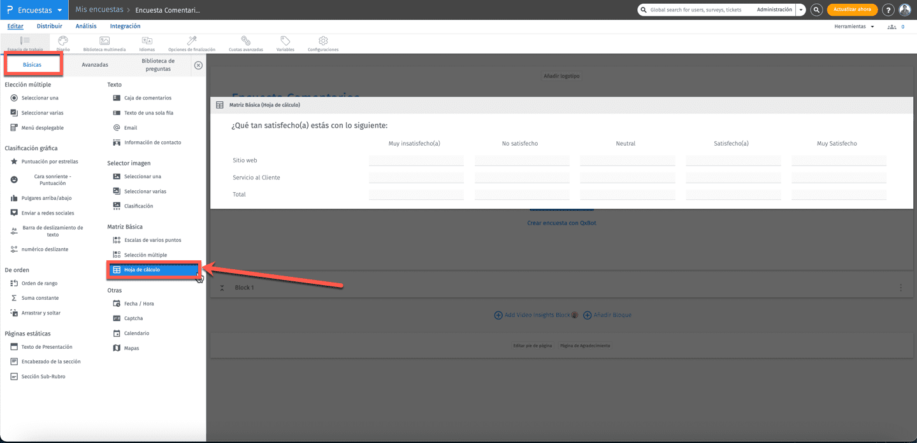Add Información de contacto question
The width and height of the screenshot is (917, 443).
(x=147, y=143)
